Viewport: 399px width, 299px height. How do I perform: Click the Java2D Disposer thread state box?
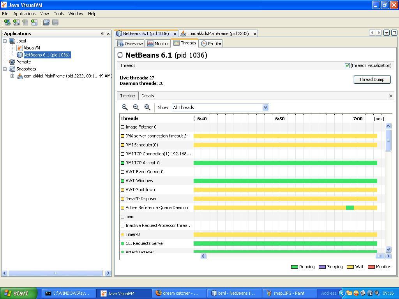point(122,199)
